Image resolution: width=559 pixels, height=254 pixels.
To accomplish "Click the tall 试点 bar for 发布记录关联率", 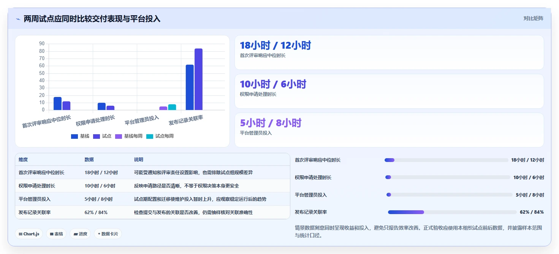I will point(198,79).
